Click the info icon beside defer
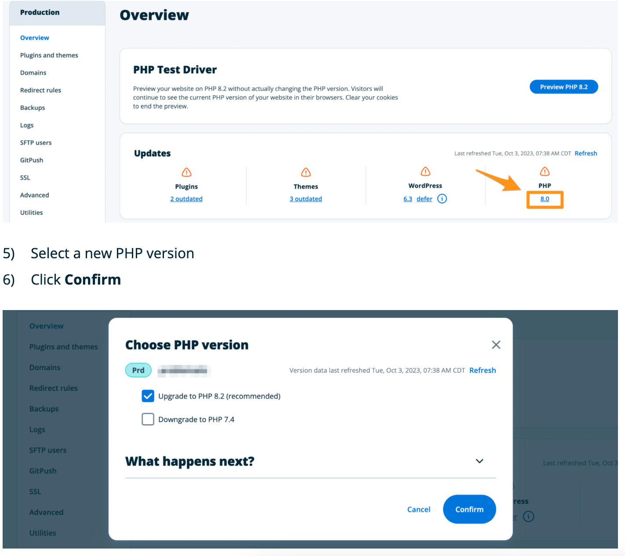The image size is (625, 556). pos(442,199)
